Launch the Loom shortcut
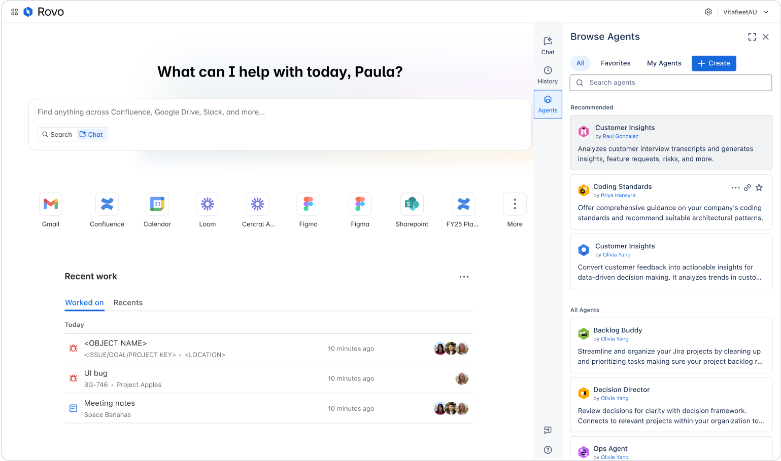 [207, 204]
